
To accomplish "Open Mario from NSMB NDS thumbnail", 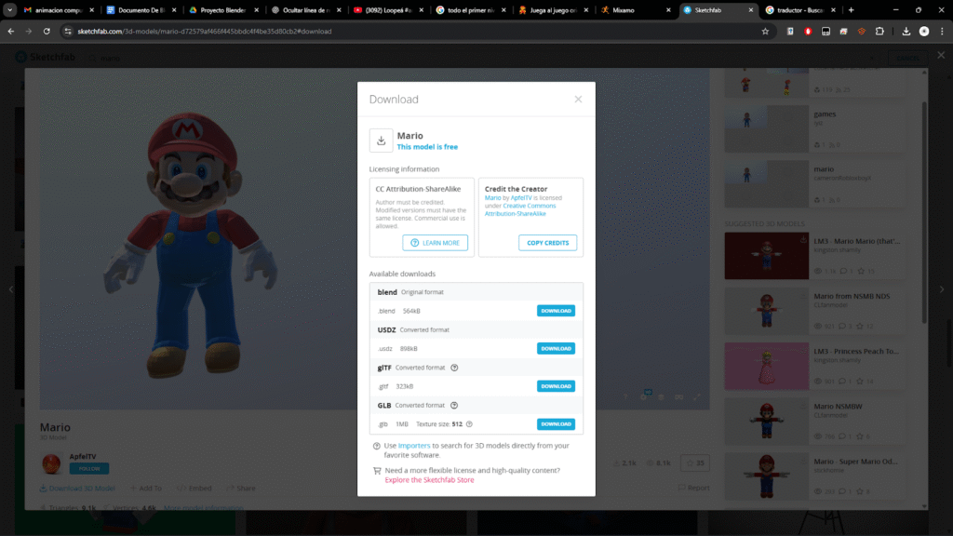I will click(x=767, y=311).
